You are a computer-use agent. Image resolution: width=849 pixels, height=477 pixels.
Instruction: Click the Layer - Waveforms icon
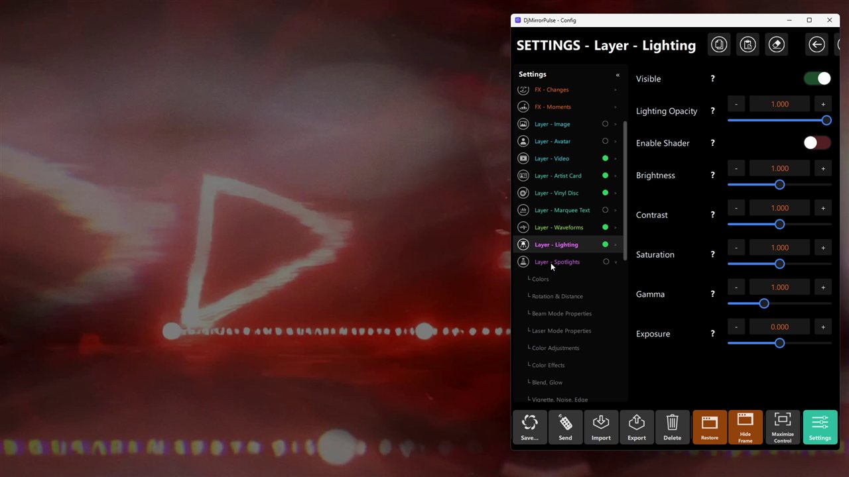tap(523, 227)
